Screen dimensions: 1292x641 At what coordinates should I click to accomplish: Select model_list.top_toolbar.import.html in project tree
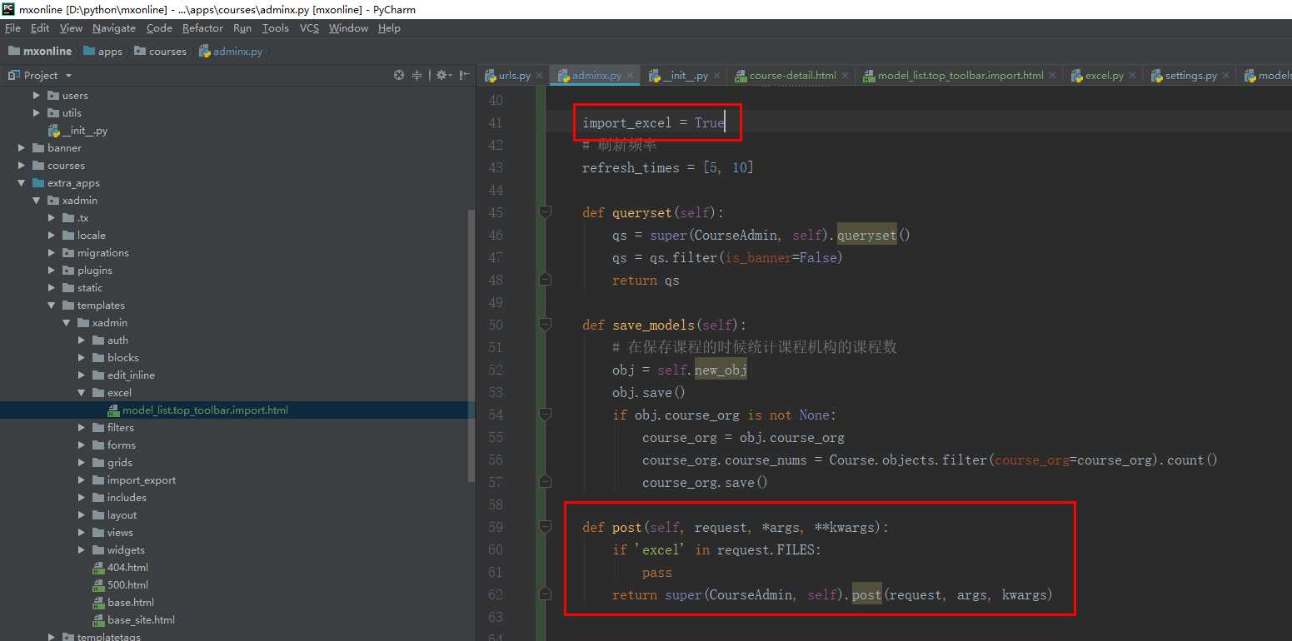pos(205,410)
